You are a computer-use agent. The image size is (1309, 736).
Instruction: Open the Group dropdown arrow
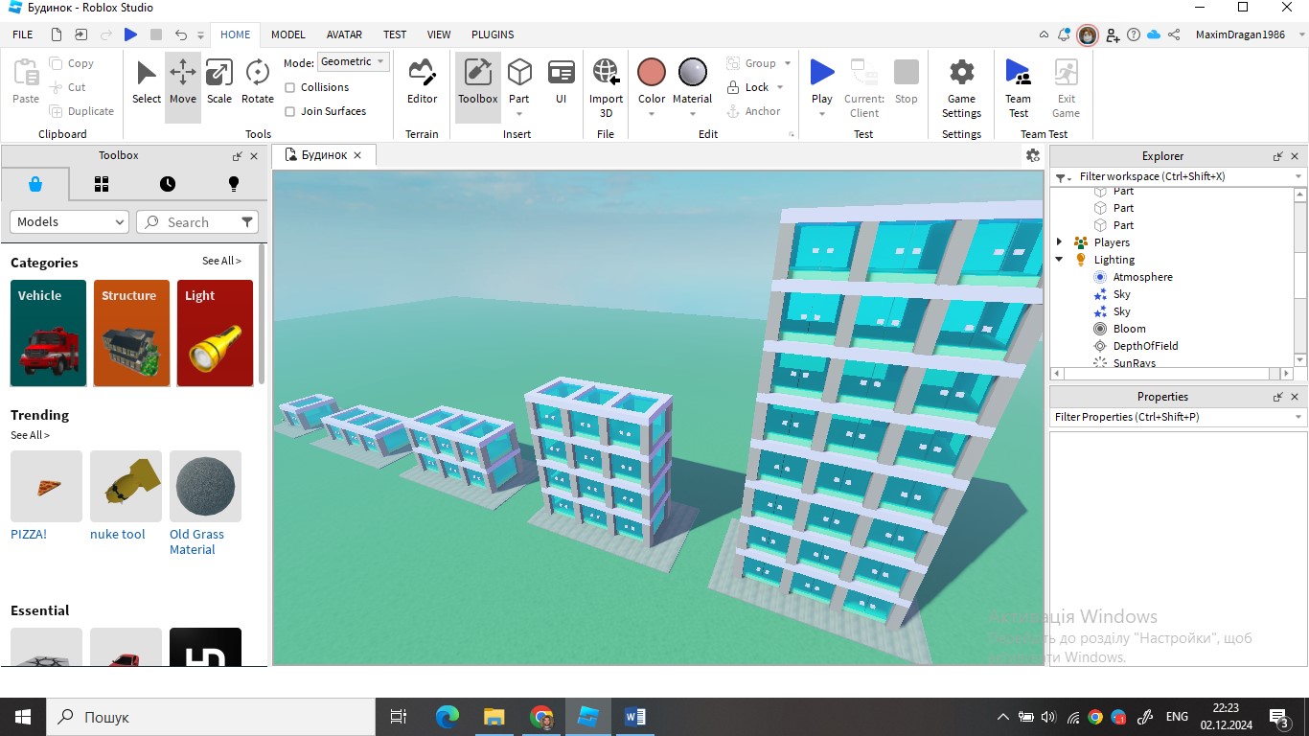(x=788, y=63)
